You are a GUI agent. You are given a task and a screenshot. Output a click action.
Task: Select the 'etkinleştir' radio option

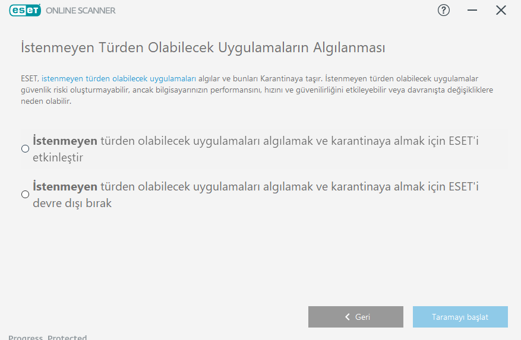(26, 149)
